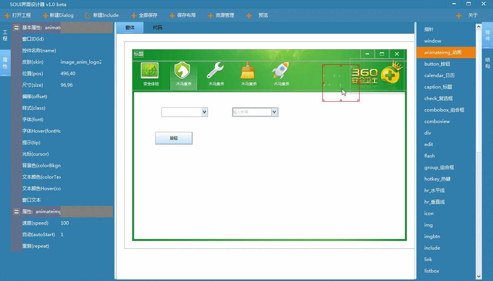The width and height of the screenshot is (493, 281).
Task: Select the hr_水平线 control
Action: click(446, 191)
